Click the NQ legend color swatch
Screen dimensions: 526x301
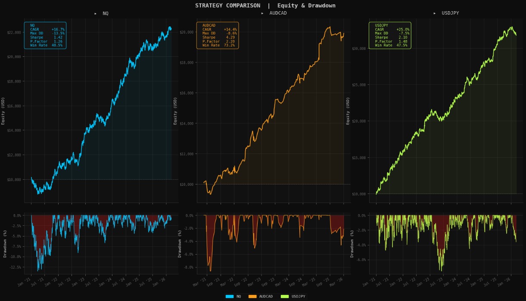coord(230,296)
